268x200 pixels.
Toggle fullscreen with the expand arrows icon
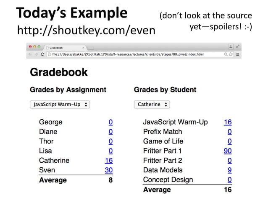[x=238, y=46]
